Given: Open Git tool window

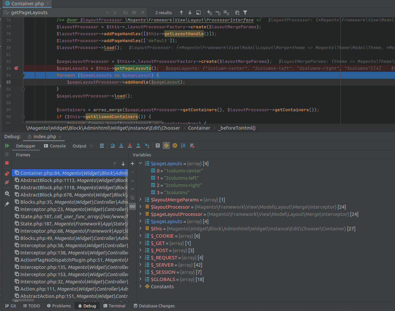Looking at the screenshot, I should coord(11,306).
